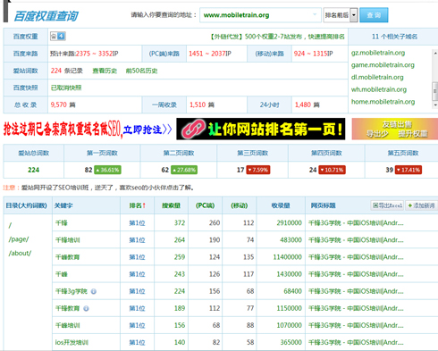Click the subdomain list scrollbar thumb
Image resolution: width=438 pixels, height=351 pixels.
(435, 91)
